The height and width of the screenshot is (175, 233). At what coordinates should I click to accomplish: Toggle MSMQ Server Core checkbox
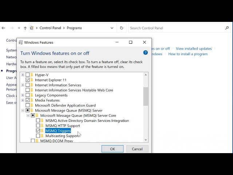click(33, 115)
